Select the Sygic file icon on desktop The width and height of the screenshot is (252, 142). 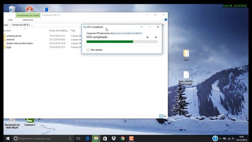tap(186, 78)
